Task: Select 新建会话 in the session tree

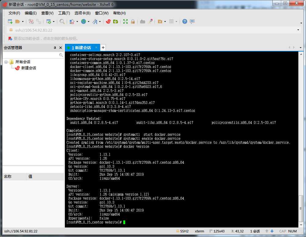Action: point(28,68)
